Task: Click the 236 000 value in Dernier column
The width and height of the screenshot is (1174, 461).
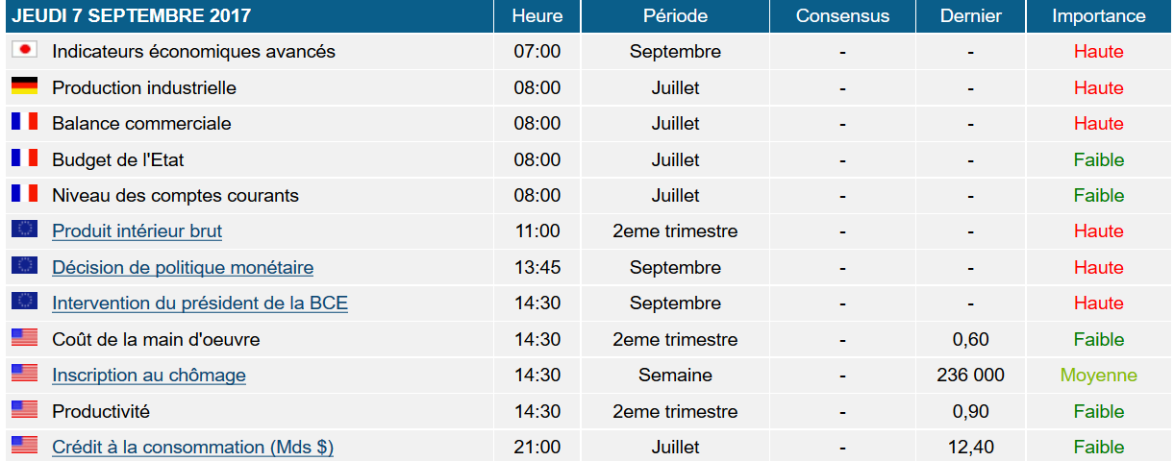Action: coord(970,376)
